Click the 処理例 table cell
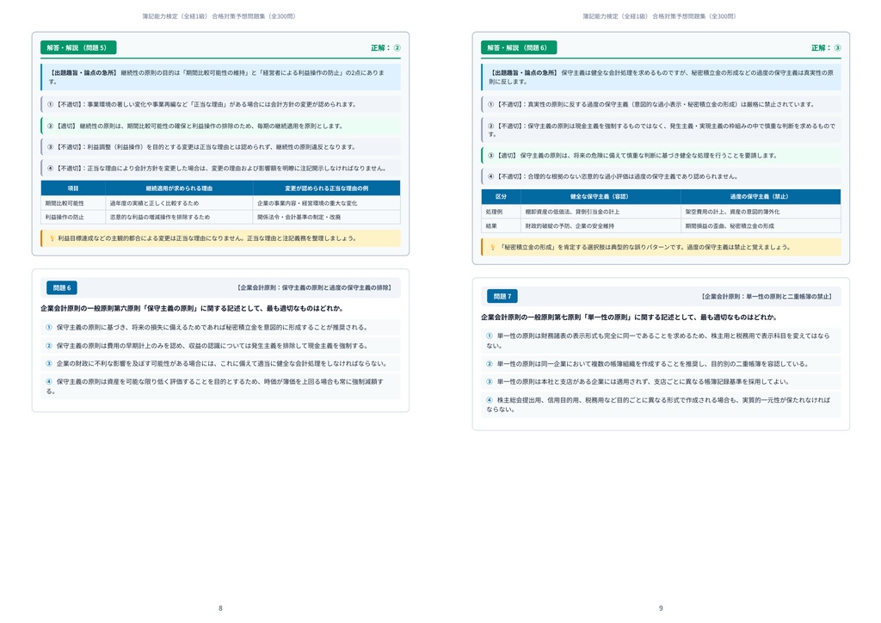Viewport: 881px width, 623px height. (502, 212)
